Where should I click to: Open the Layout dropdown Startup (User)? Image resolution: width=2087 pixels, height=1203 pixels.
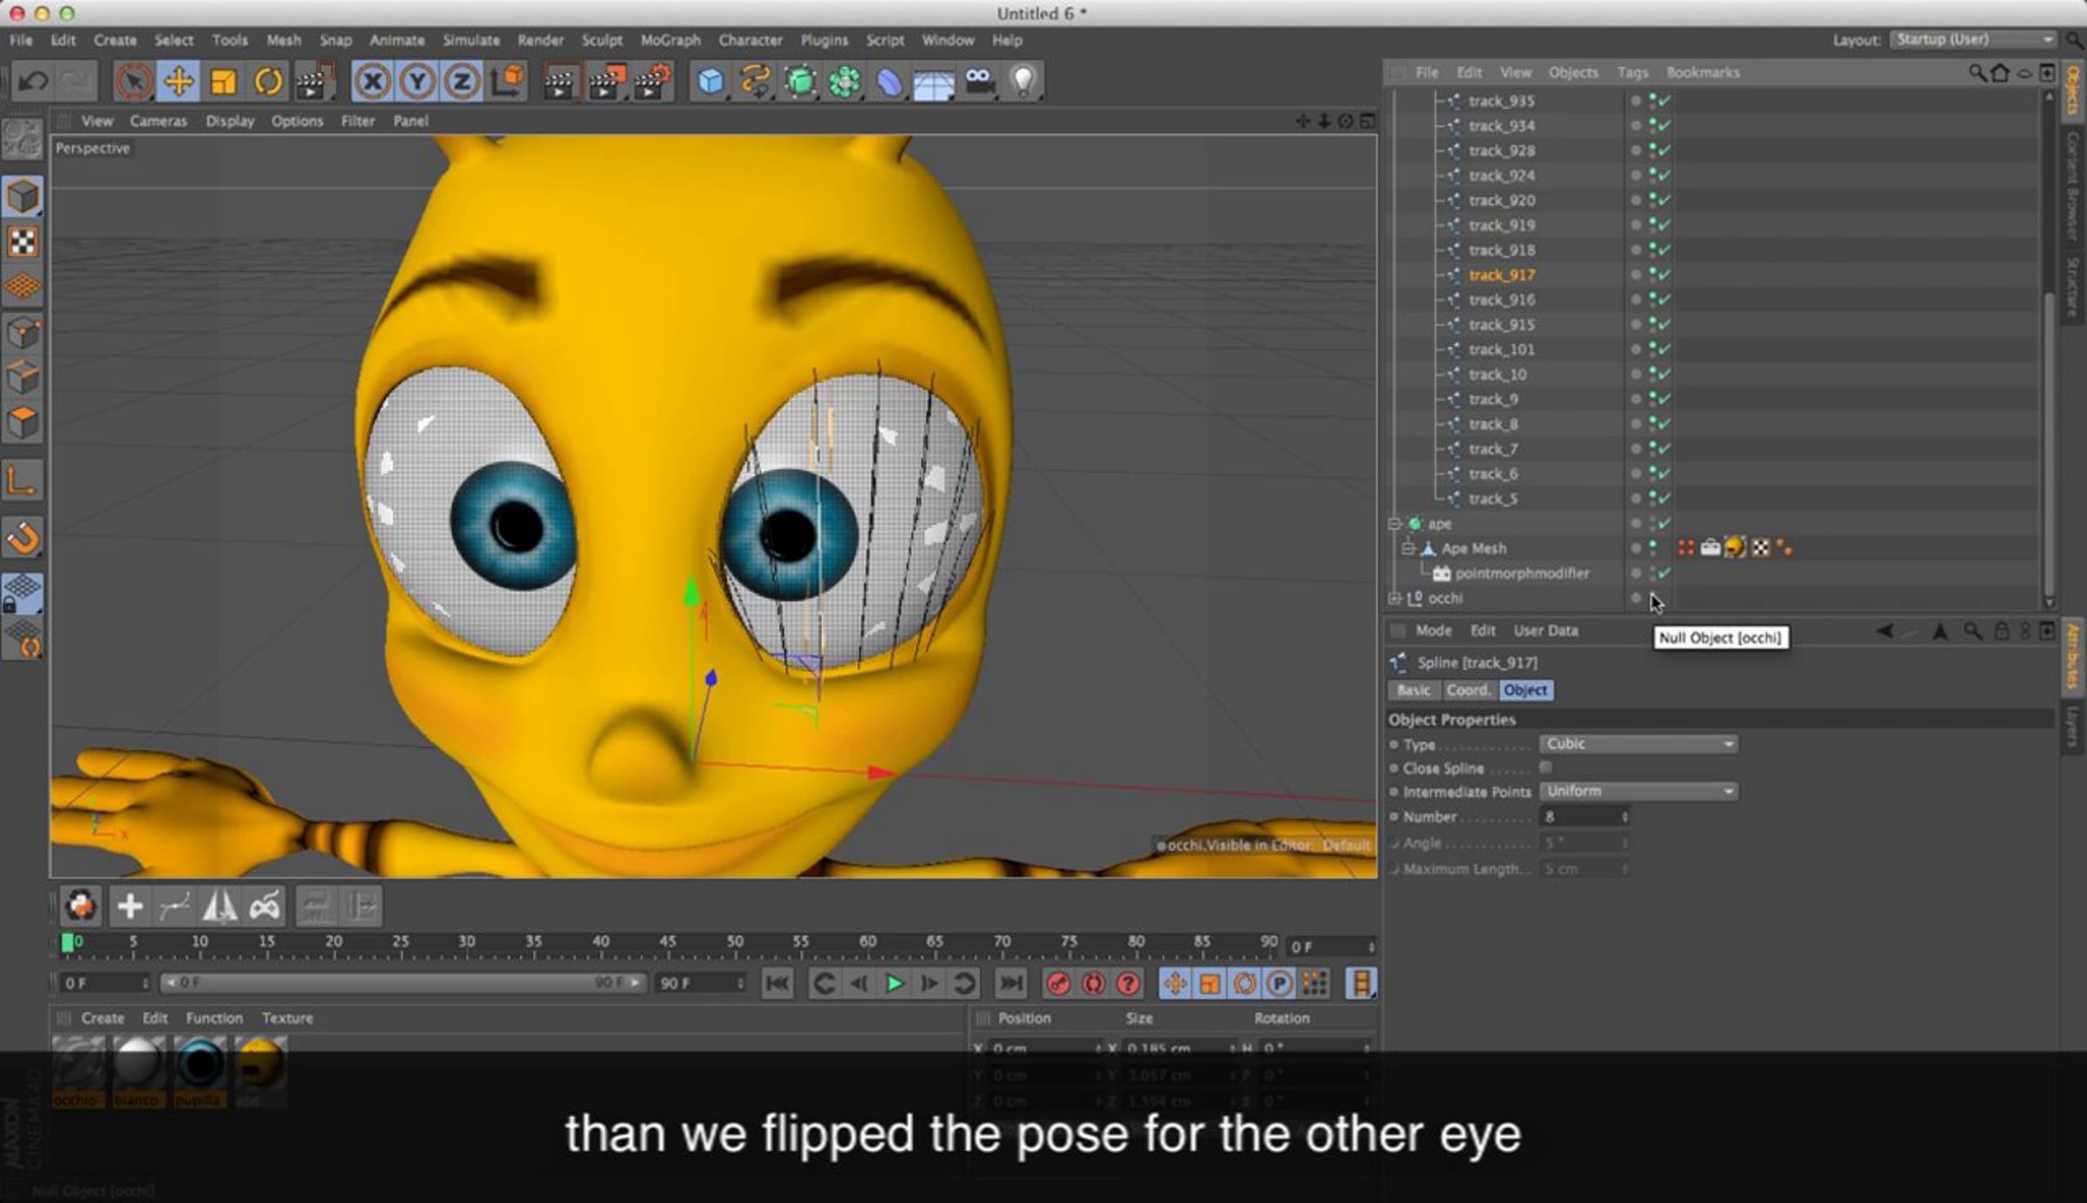click(x=1975, y=40)
